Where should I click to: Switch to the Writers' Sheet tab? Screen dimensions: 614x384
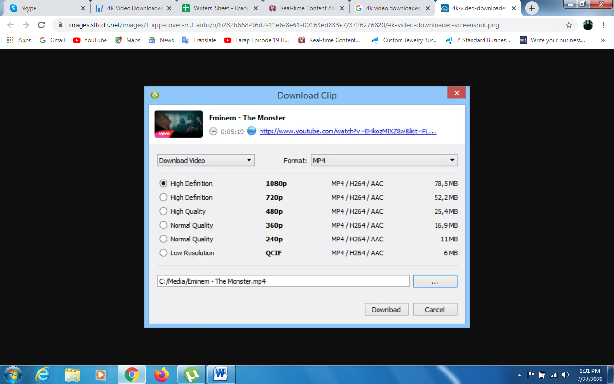click(x=219, y=8)
